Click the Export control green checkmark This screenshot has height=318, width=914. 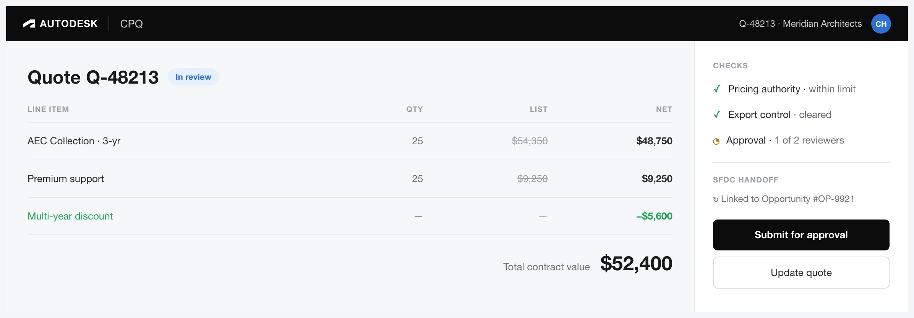tap(717, 115)
